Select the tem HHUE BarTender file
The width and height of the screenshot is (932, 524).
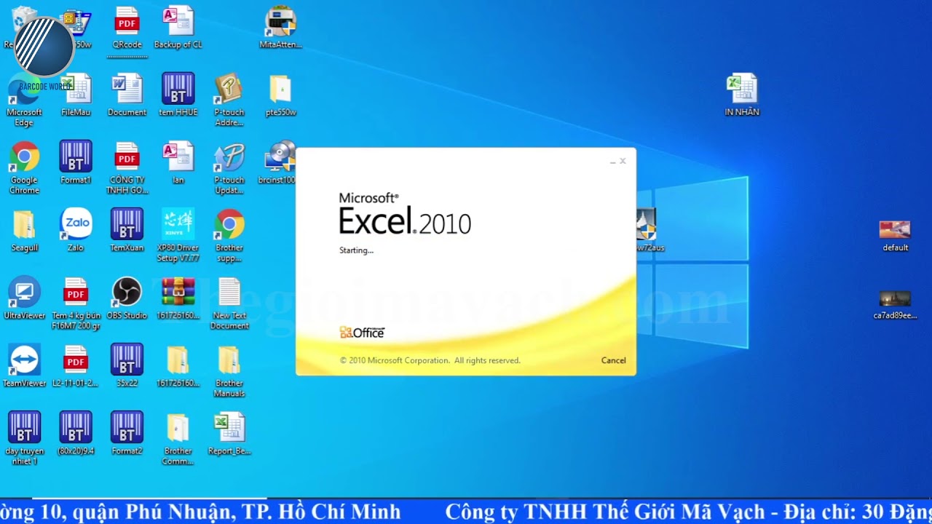pos(178,96)
